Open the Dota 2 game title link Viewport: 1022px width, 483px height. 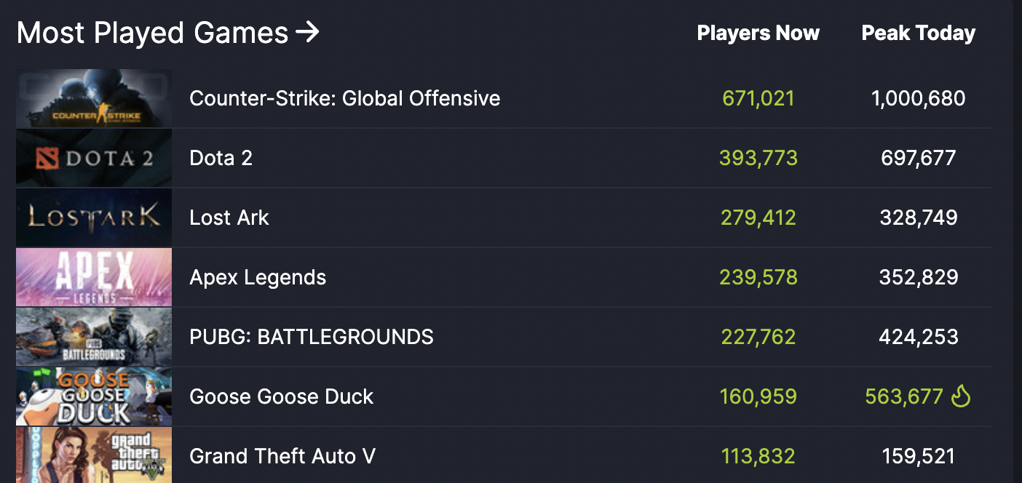(x=221, y=158)
